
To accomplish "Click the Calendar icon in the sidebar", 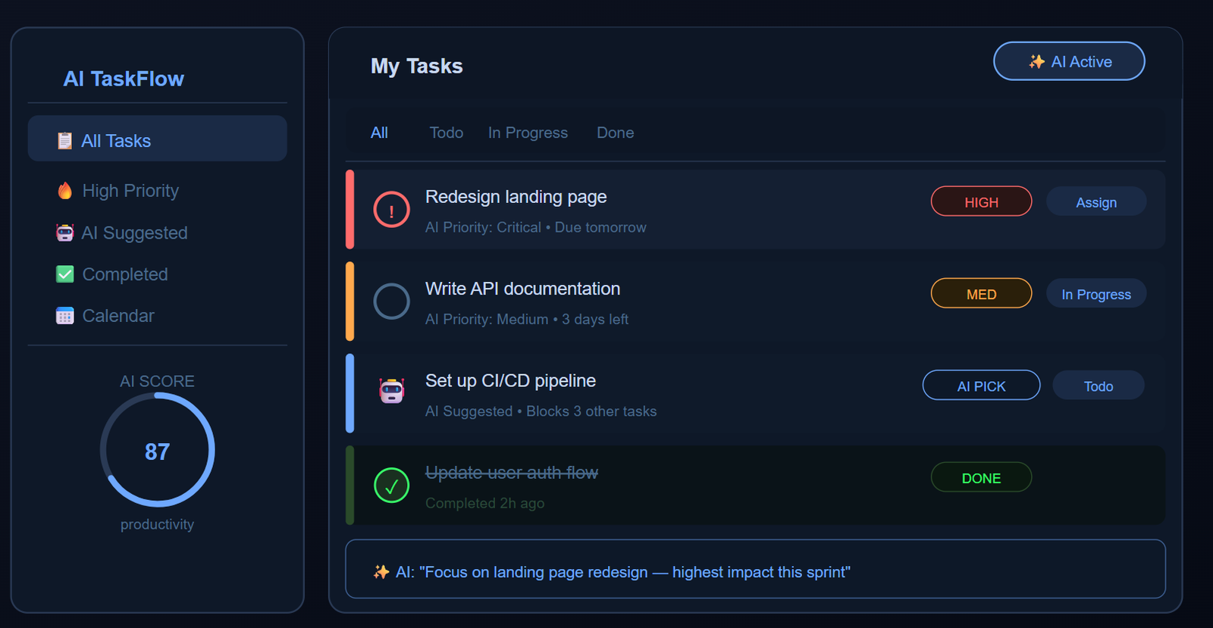I will (65, 316).
